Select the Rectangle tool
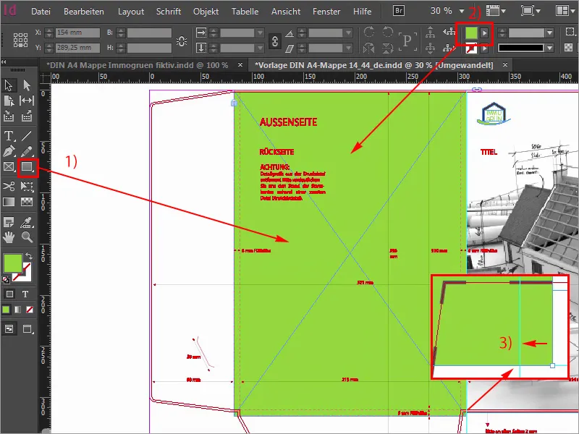This screenshot has width=579, height=434. tap(27, 167)
